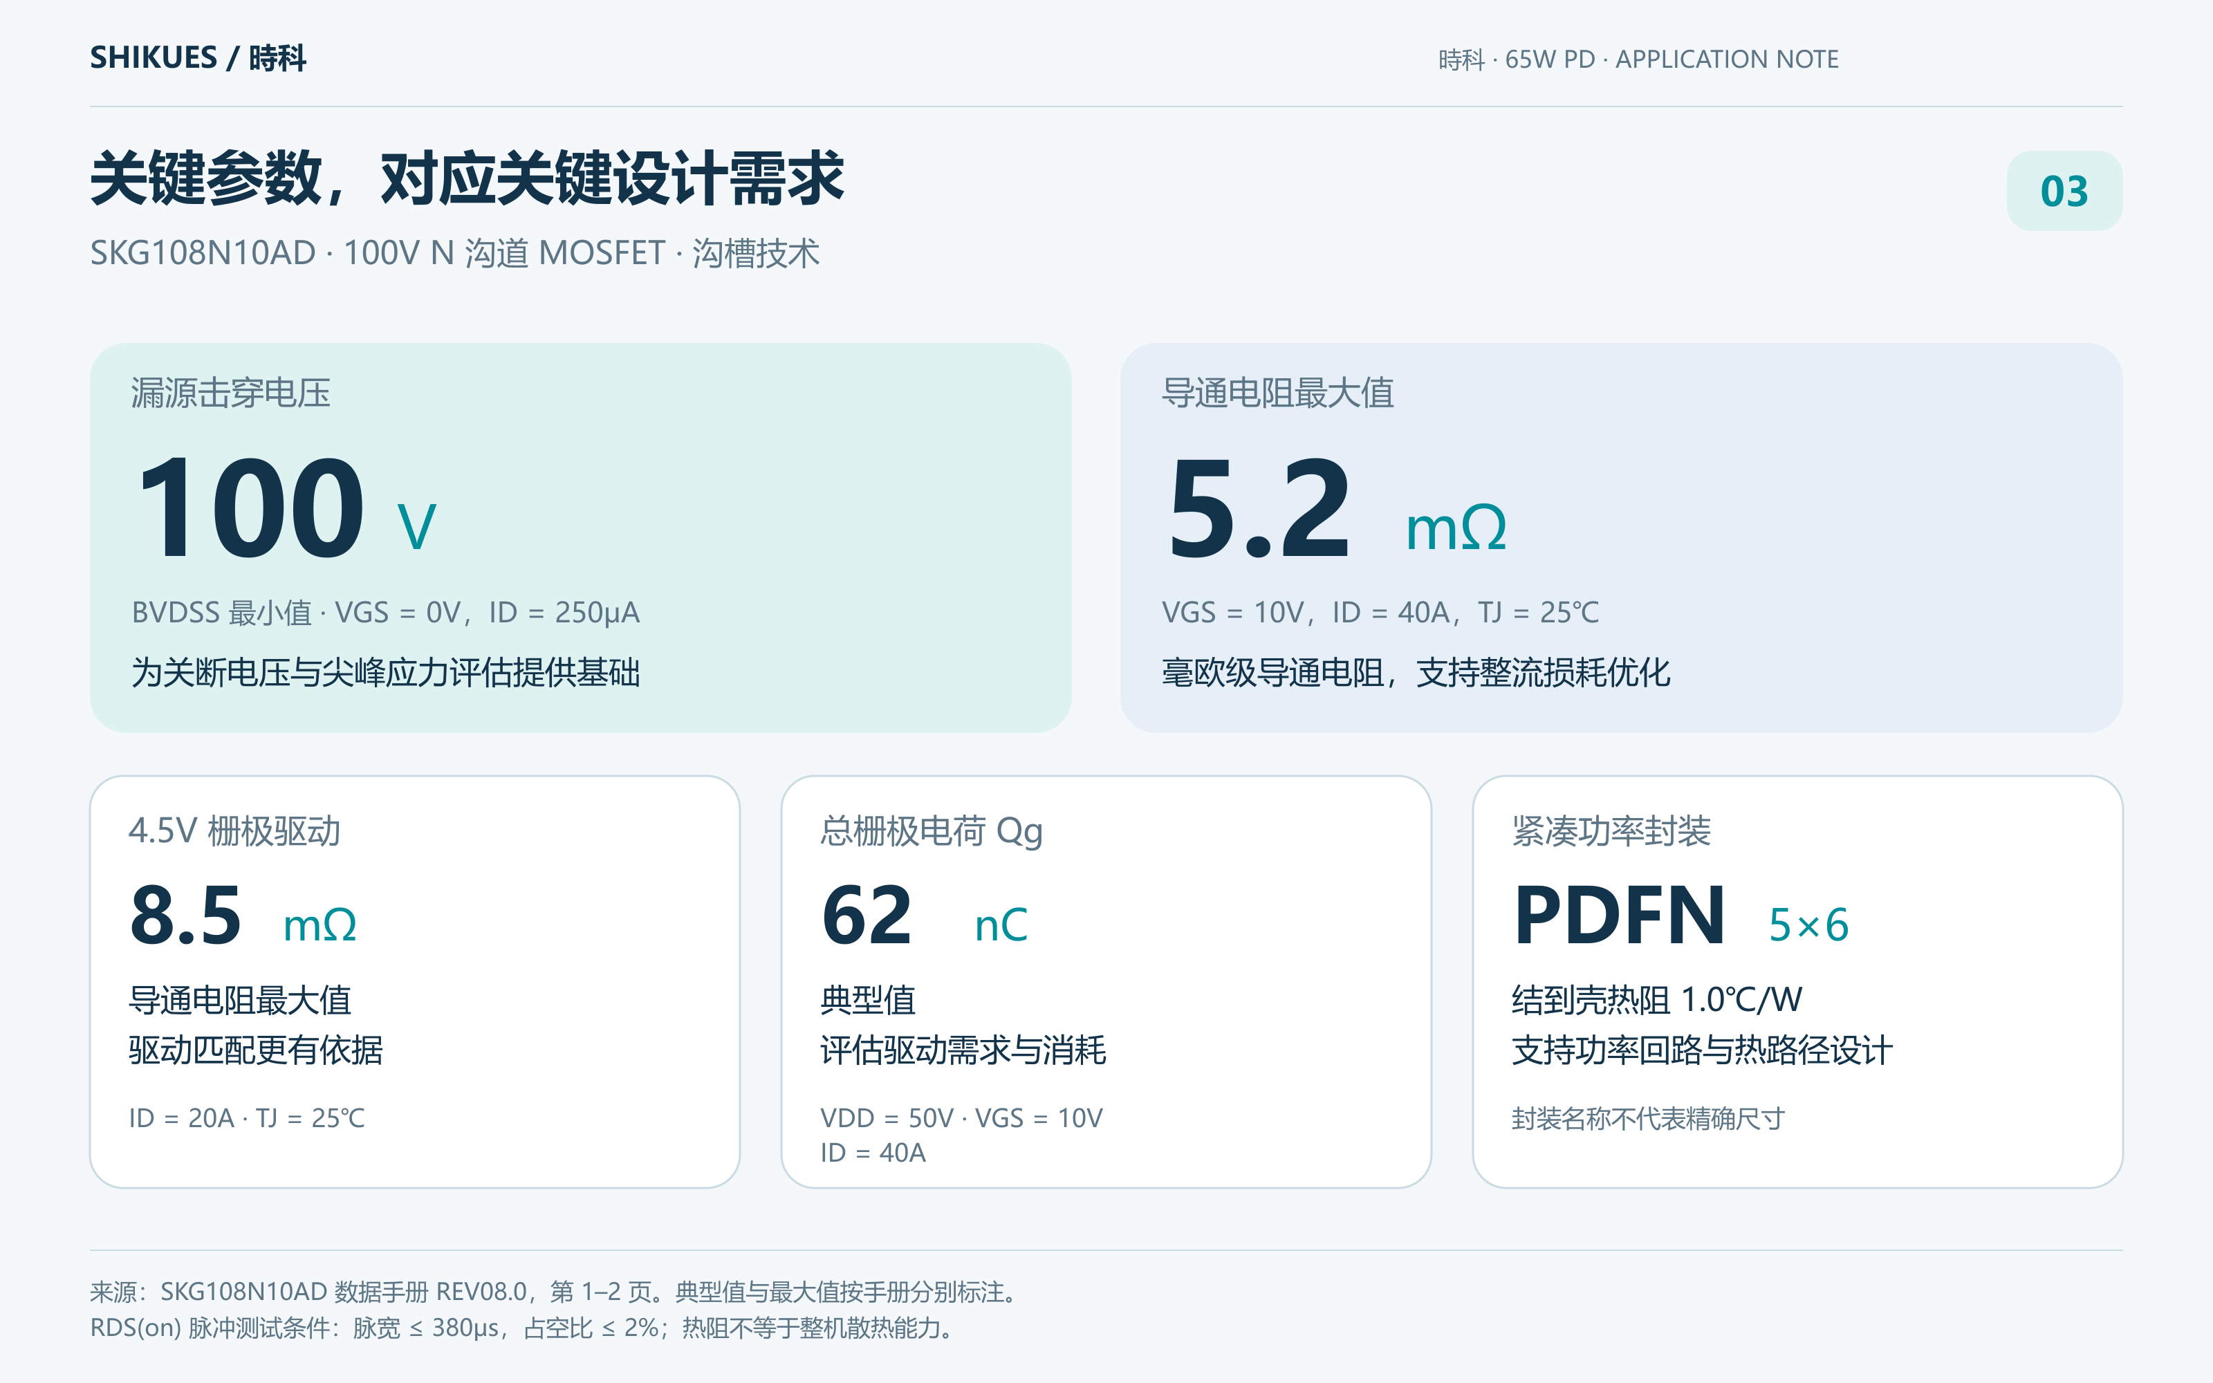2213x1383 pixels.
Task: Select the large '100' voltage value
Action: pyautogui.click(x=252, y=507)
